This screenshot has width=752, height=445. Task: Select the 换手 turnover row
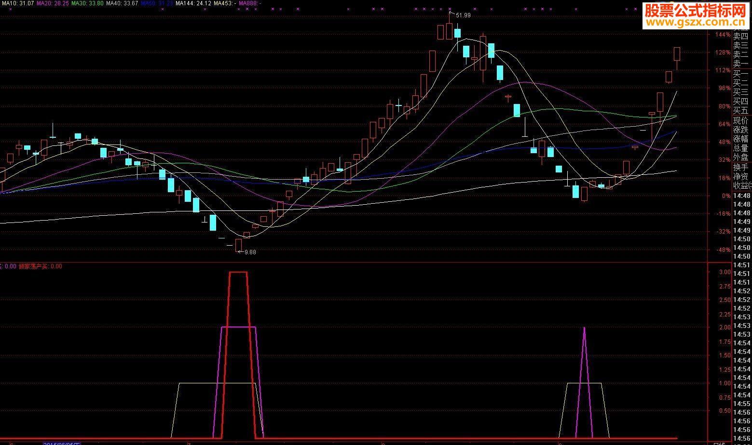pyautogui.click(x=740, y=167)
